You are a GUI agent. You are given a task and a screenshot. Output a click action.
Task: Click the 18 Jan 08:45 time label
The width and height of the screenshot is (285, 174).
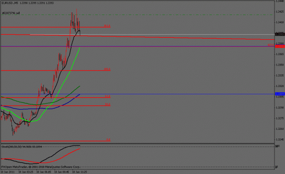[x=62, y=172]
